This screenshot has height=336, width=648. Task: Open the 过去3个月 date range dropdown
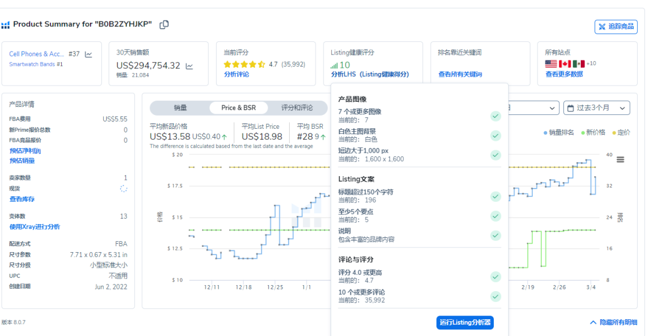596,108
